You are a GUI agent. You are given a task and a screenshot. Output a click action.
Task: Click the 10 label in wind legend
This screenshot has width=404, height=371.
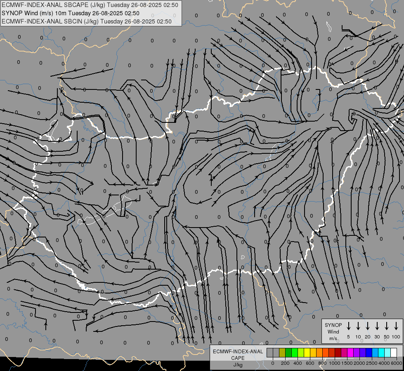tap(358, 337)
